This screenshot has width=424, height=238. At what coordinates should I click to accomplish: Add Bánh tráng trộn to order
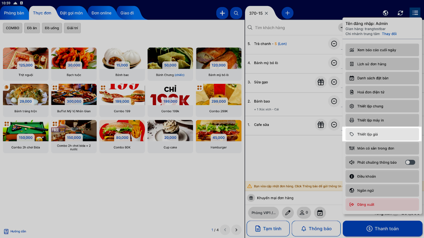tap(26, 100)
